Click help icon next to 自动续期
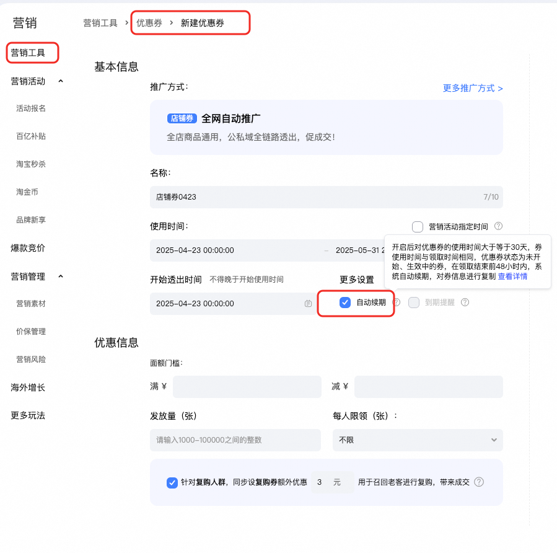 tap(397, 302)
